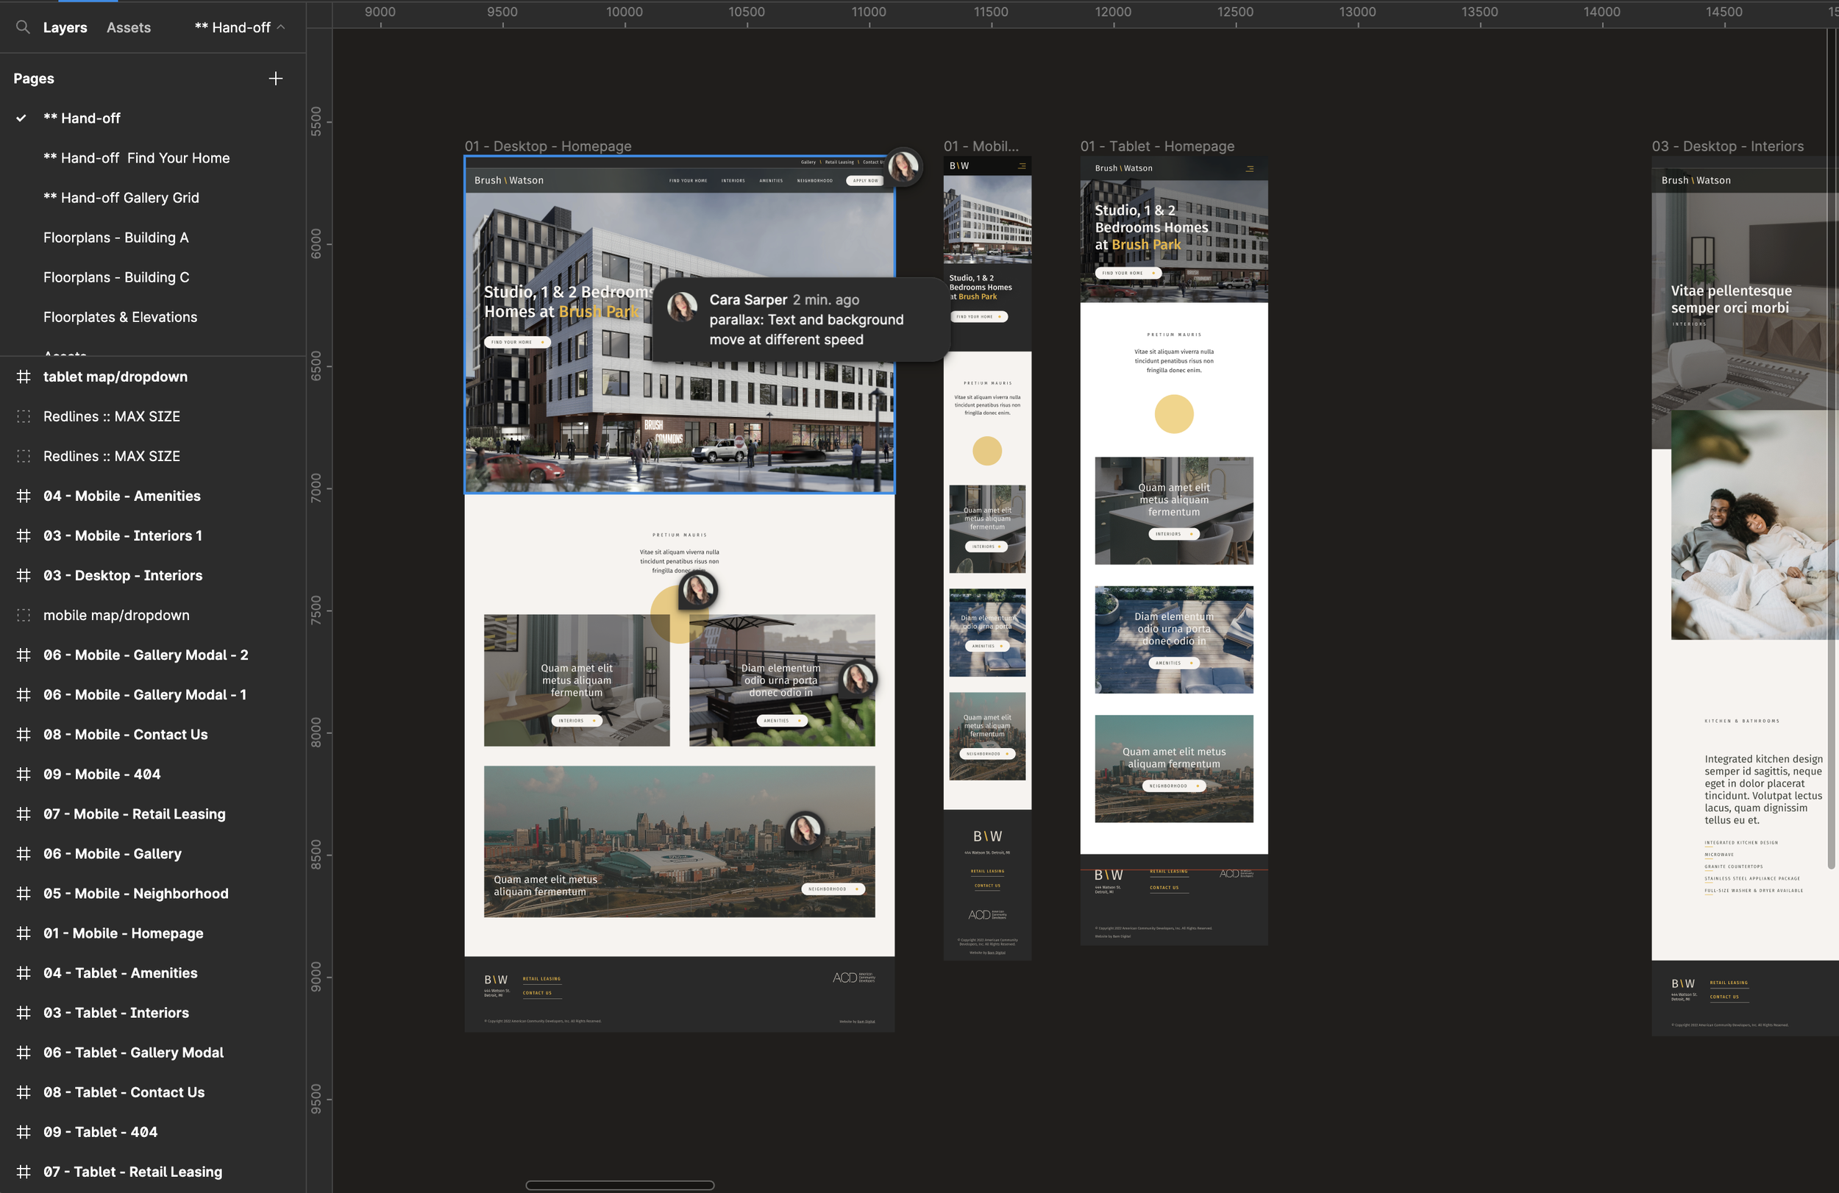
Task: Click the horizontal canvas scrollbar
Action: point(619,1185)
